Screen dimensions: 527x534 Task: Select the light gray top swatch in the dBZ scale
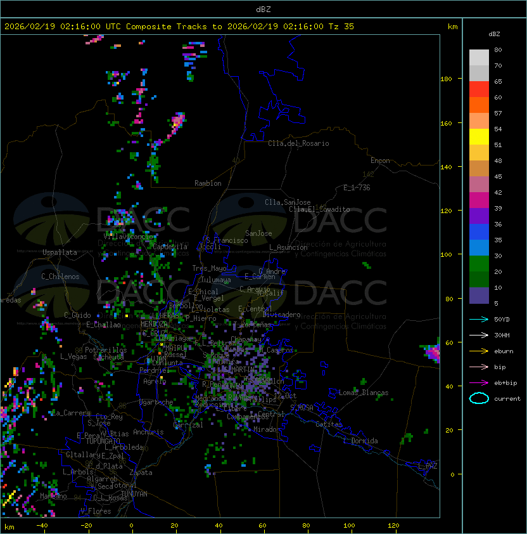(x=479, y=58)
